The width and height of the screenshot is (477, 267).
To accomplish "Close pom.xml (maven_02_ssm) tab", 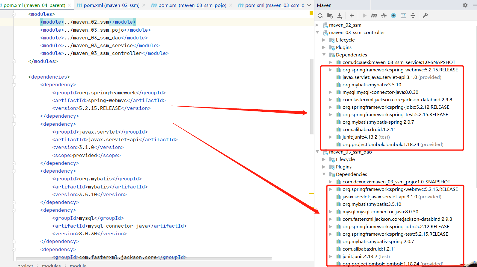I will [144, 5].
